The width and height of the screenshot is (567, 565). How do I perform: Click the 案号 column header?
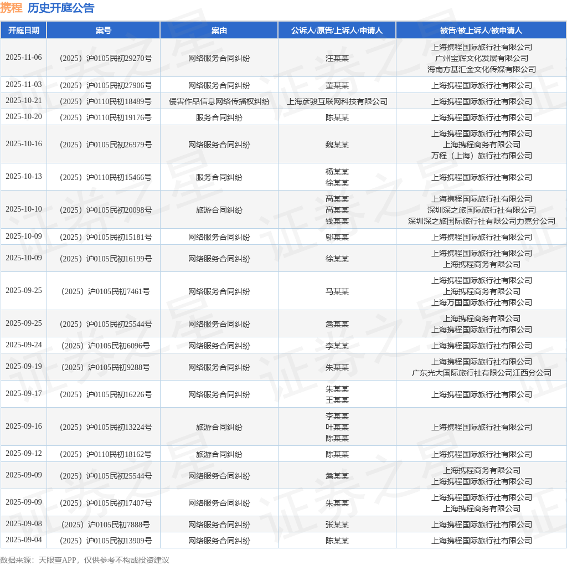[x=104, y=30]
